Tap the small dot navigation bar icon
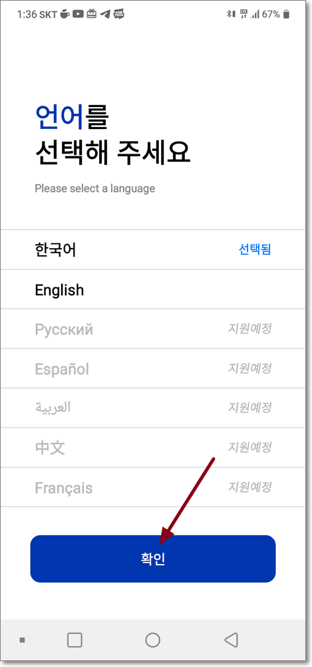Viewport: 312px width, 667px height. [x=23, y=639]
